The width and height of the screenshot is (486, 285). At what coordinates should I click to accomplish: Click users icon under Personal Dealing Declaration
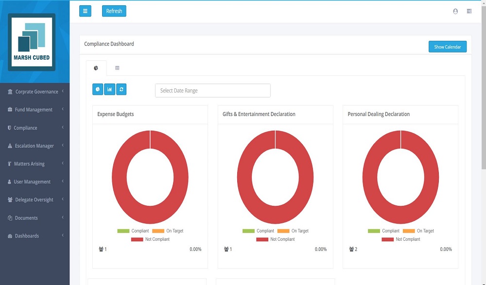click(x=351, y=249)
